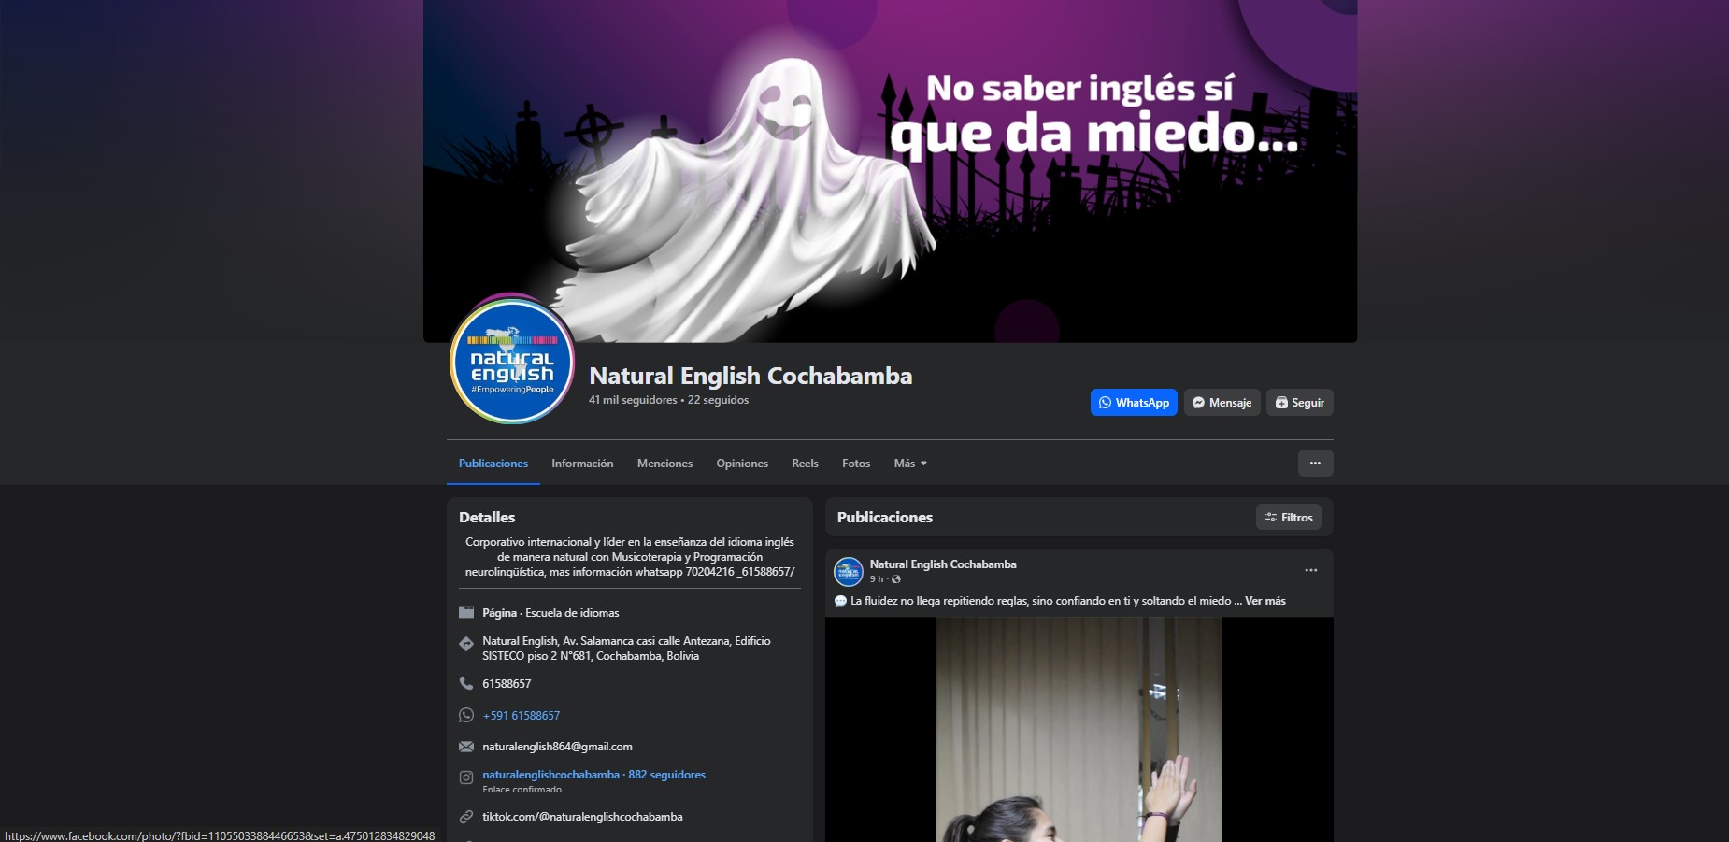Viewport: 1729px width, 842px height.
Task: Click the post author avatar icon
Action: (849, 571)
